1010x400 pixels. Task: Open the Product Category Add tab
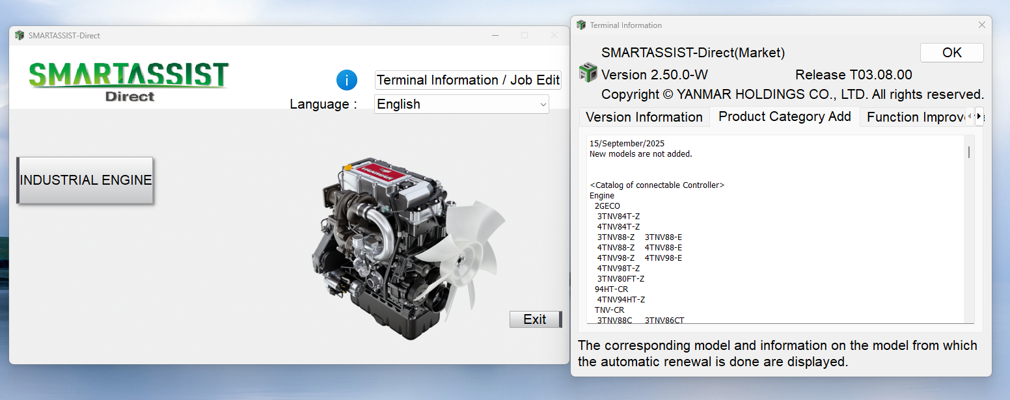tap(784, 116)
